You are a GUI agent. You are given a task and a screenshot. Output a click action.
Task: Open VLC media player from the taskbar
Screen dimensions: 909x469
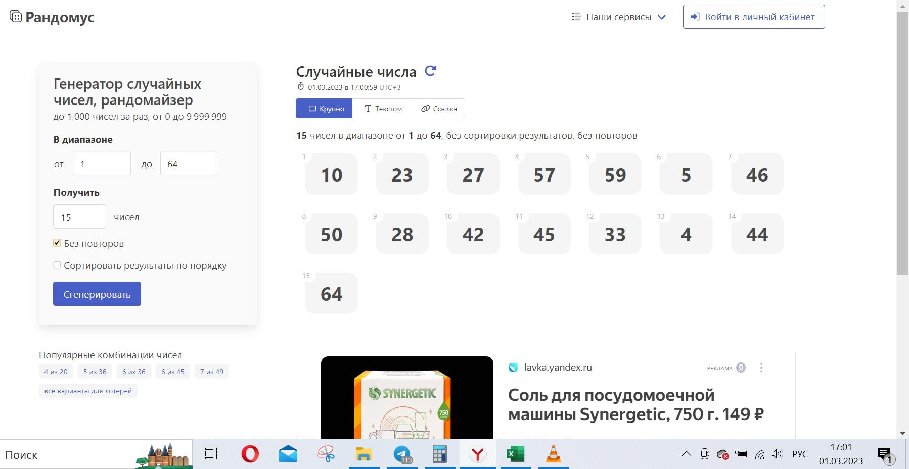[554, 454]
